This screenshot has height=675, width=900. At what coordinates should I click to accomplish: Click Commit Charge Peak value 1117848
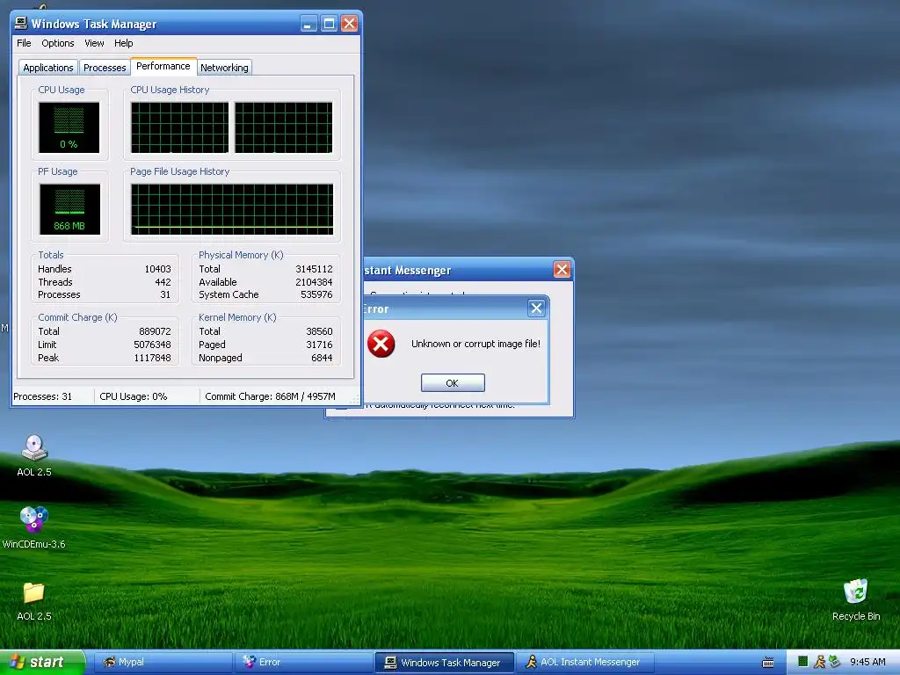[152, 358]
